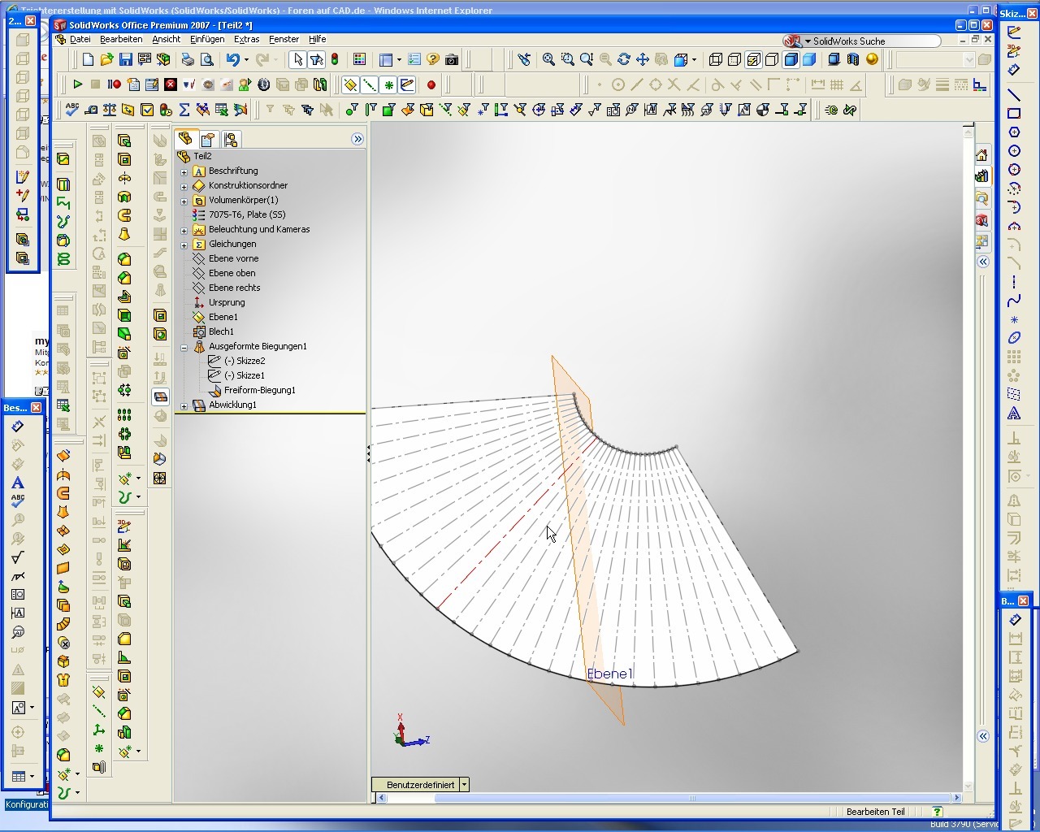The height and width of the screenshot is (832, 1040).
Task: Expand the Abwicklung1 tree node
Action: click(184, 405)
